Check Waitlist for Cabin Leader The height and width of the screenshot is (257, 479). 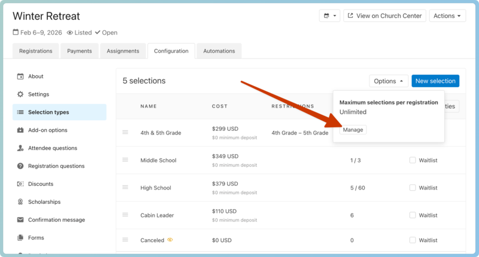(413, 215)
